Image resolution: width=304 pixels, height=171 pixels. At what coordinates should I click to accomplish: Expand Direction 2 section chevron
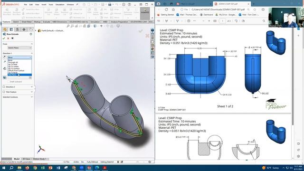pyautogui.click(x=32, y=87)
